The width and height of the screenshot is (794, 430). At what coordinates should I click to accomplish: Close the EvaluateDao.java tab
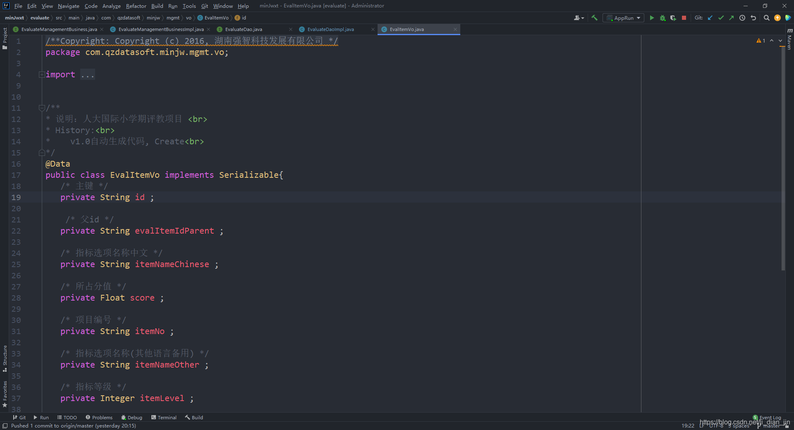(291, 29)
